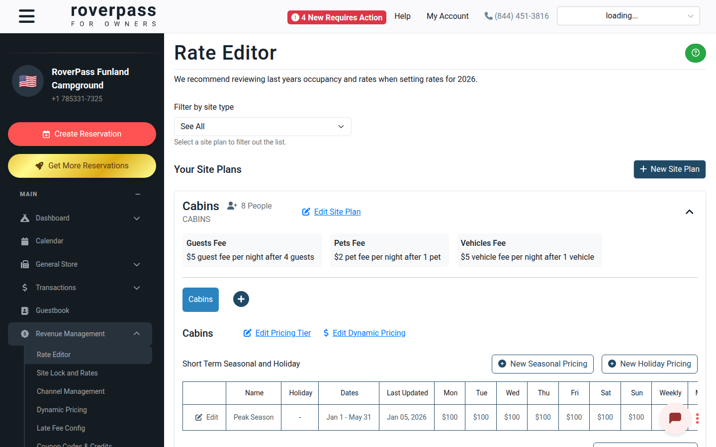Click the Guests Fee card
This screenshot has height=447, width=716.
tap(252, 250)
